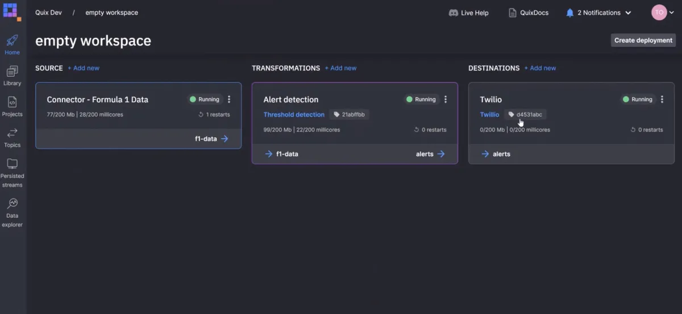682x314 pixels.
Task: Click Running status on Twilio card
Action: coord(638,100)
